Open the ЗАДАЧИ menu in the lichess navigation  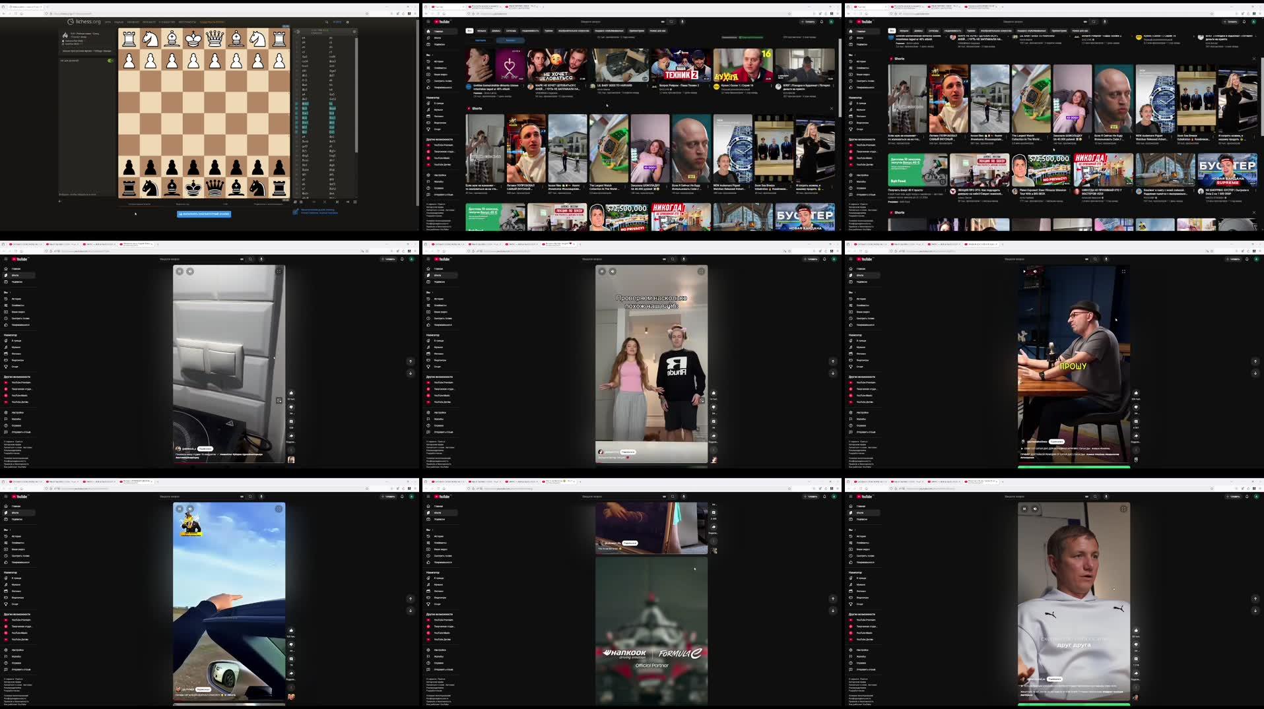(x=119, y=22)
